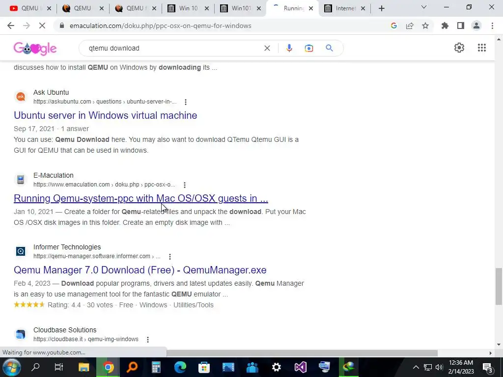Click the vertical scrollbar thumb
The image size is (503, 377).
coord(499,286)
